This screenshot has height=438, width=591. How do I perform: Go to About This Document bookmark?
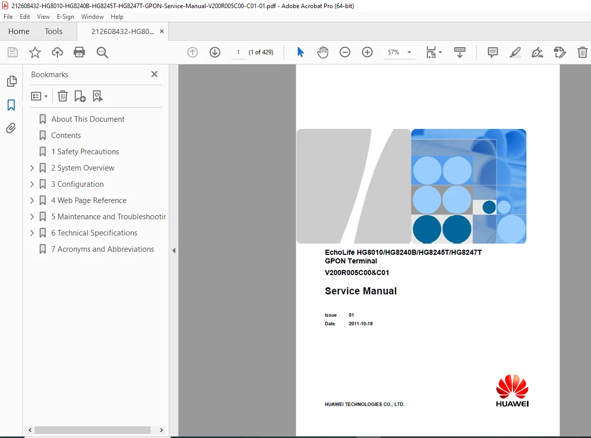pos(88,119)
